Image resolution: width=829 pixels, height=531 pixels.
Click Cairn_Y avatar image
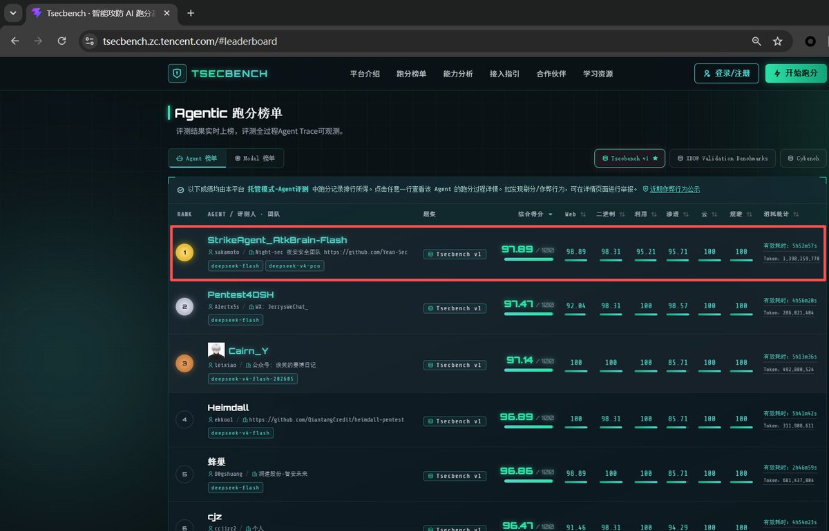click(216, 350)
